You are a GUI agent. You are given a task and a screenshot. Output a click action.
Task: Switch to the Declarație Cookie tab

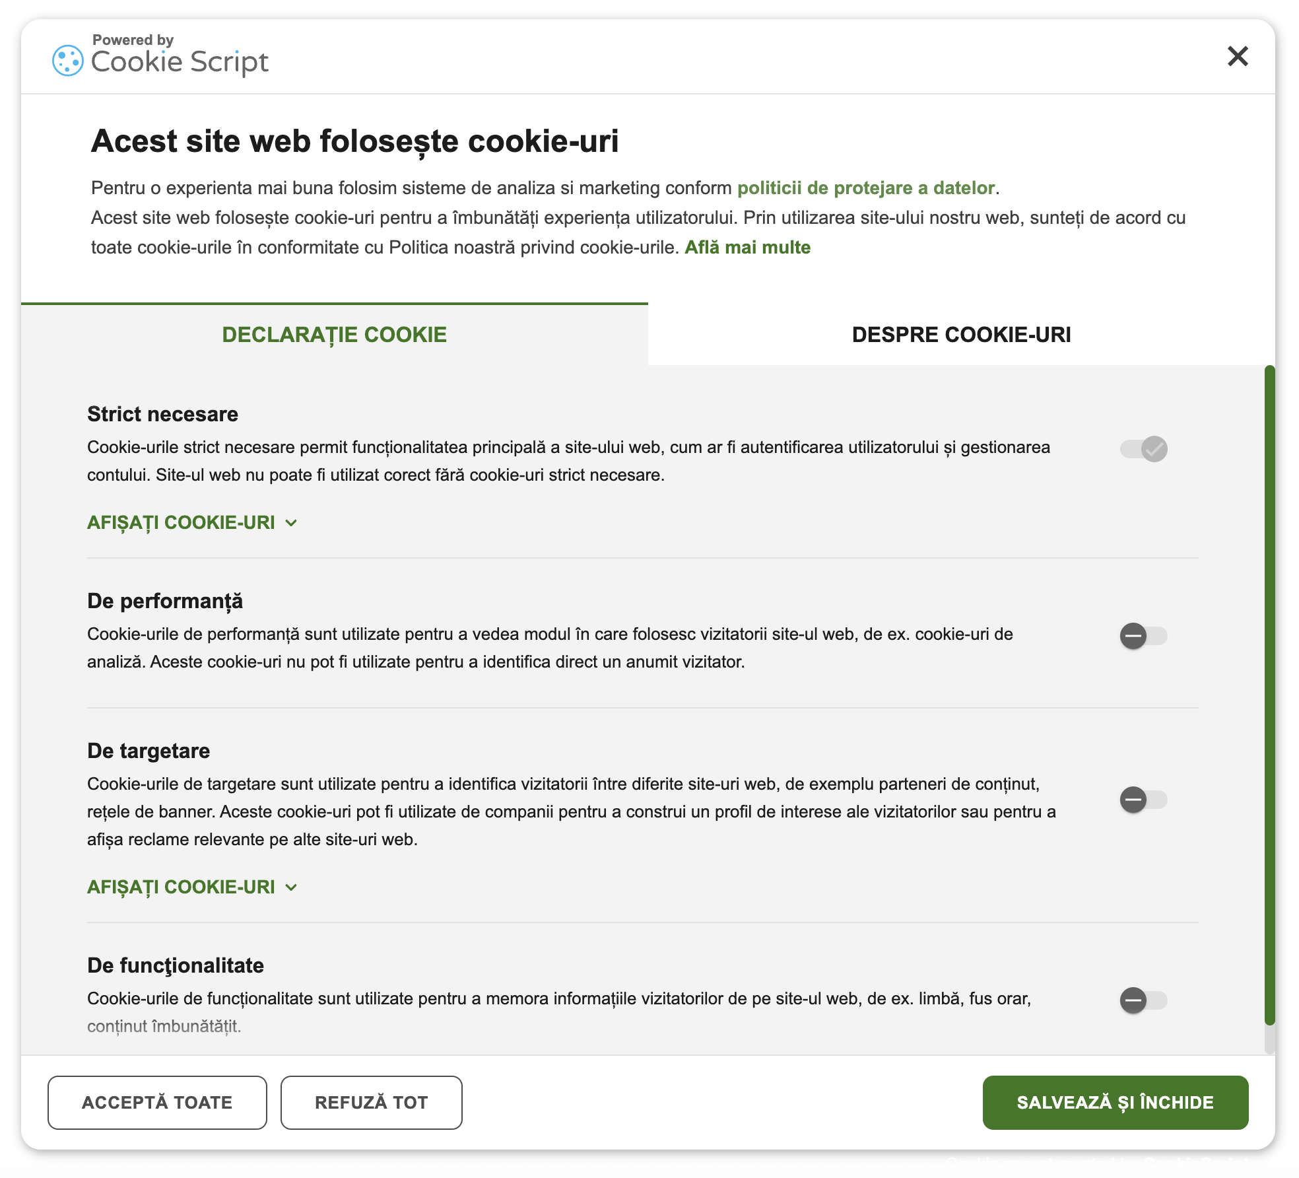334,335
